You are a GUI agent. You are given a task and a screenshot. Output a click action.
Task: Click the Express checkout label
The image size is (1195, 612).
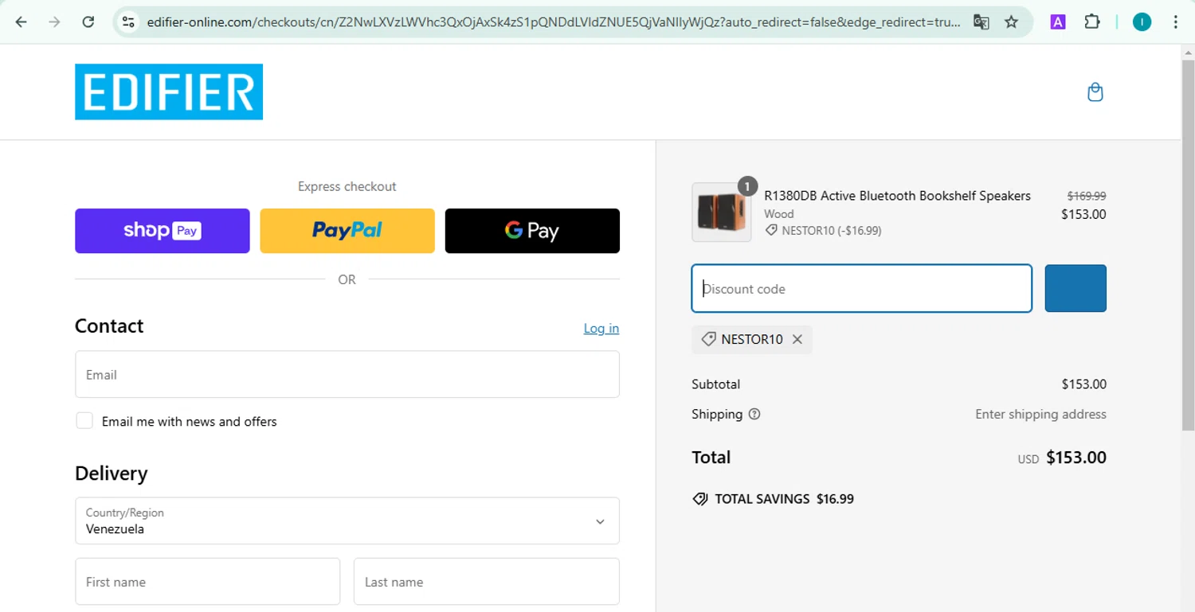pos(347,186)
